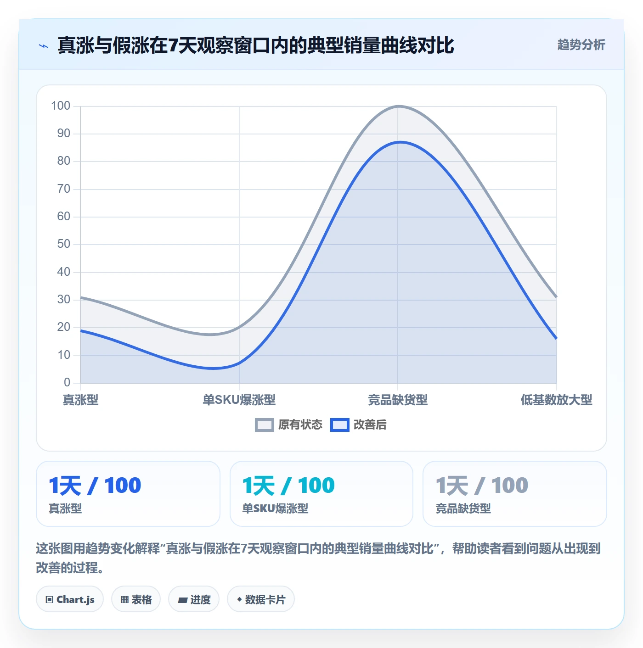Image resolution: width=643 pixels, height=648 pixels.
Task: Click the 50 value on the y-axis
Action: point(64,244)
